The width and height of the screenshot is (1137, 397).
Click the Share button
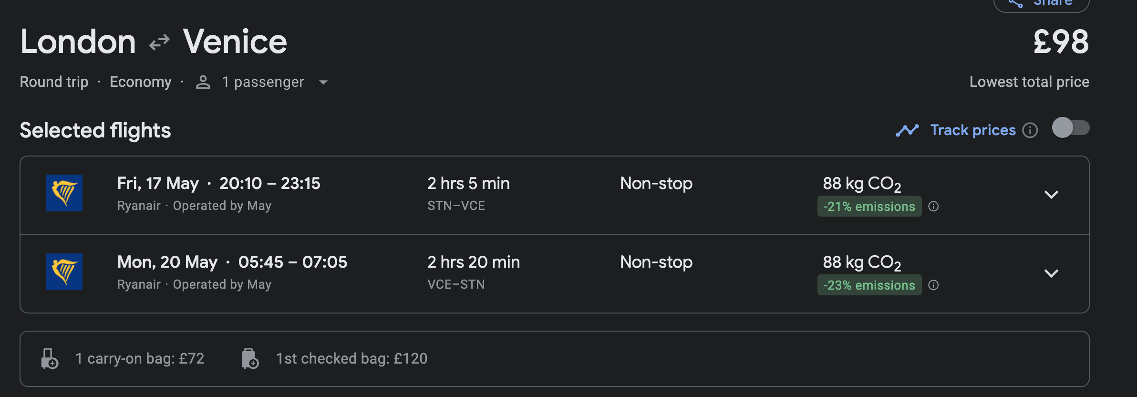tap(1042, 4)
